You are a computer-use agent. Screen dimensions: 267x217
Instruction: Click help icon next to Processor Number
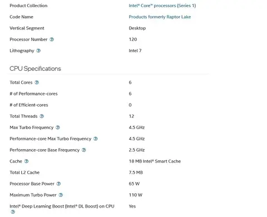click(x=52, y=40)
